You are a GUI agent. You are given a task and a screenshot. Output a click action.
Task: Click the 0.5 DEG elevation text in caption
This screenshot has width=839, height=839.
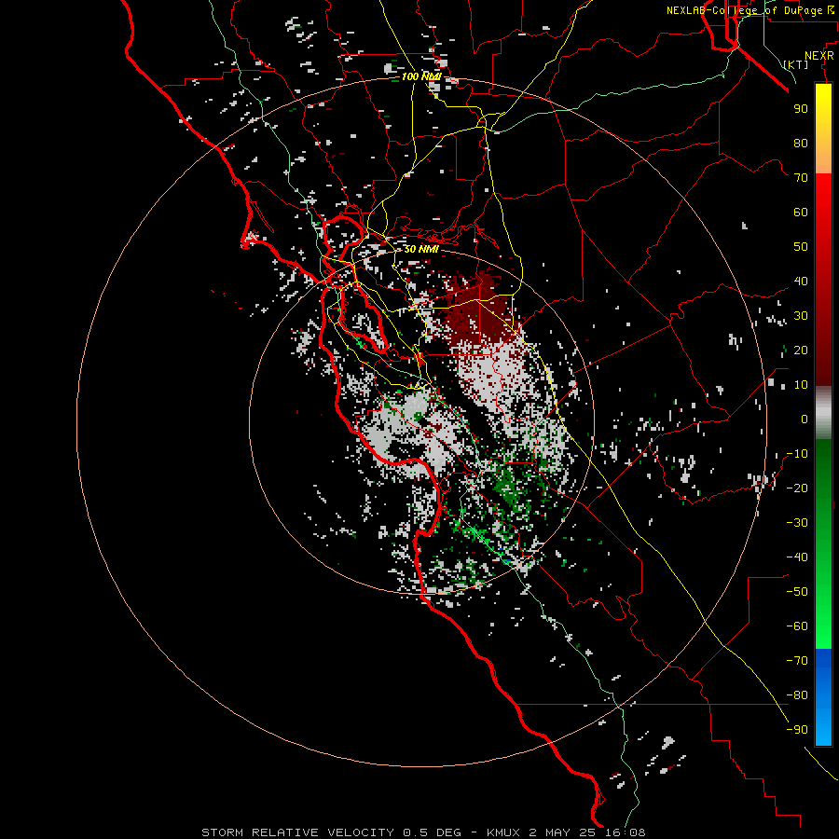pyautogui.click(x=432, y=832)
